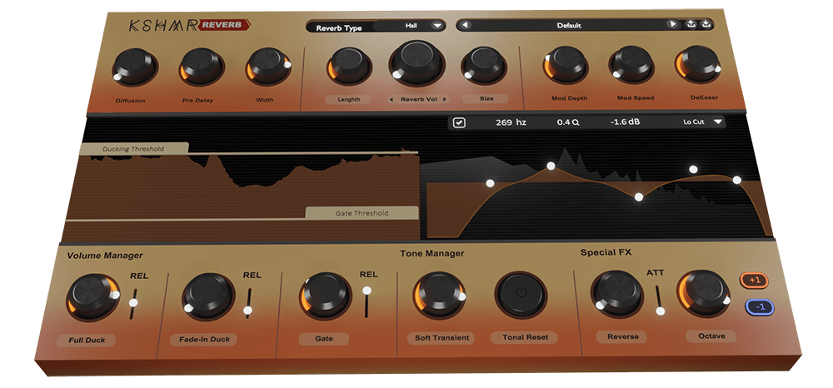The width and height of the screenshot is (833, 388).
Task: Click the Fade-In Duck REL slider
Action: tap(247, 304)
